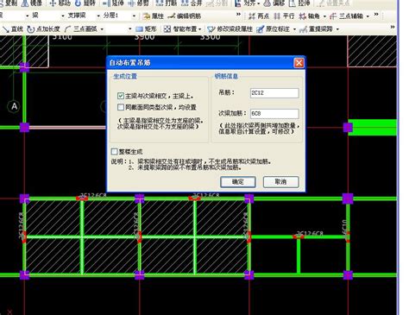Select 两点 auxiliary axis tool
The image size is (409, 315).
259,16
